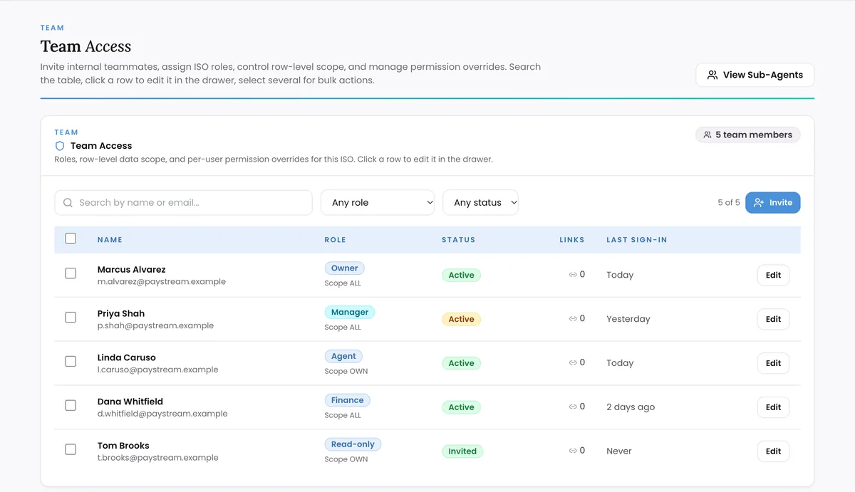This screenshot has width=855, height=492.
Task: Click the email d.whitfield@paystream.example
Action: coord(162,414)
